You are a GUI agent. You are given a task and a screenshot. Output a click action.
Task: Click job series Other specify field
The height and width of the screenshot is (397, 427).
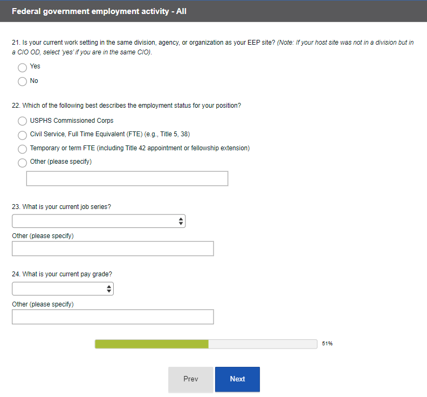point(113,249)
